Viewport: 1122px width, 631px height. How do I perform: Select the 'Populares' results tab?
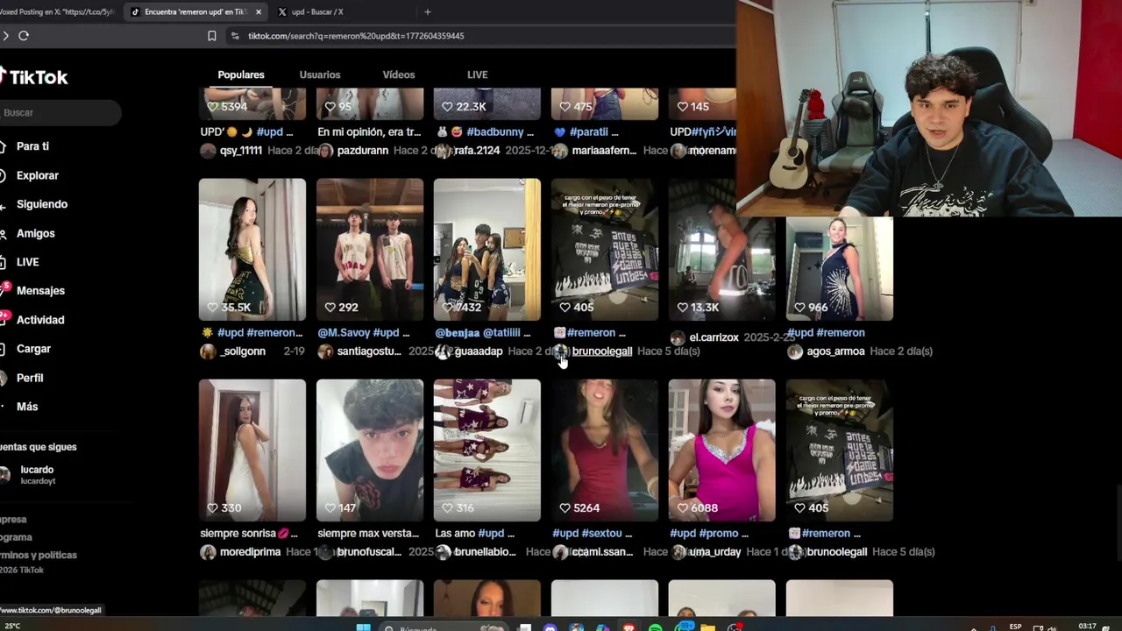coord(241,74)
